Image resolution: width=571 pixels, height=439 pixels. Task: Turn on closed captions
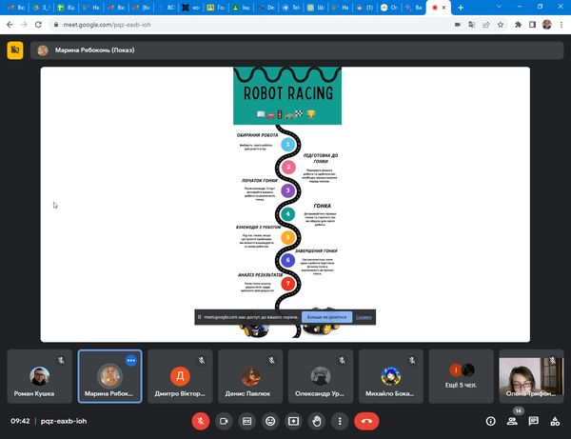(x=247, y=420)
